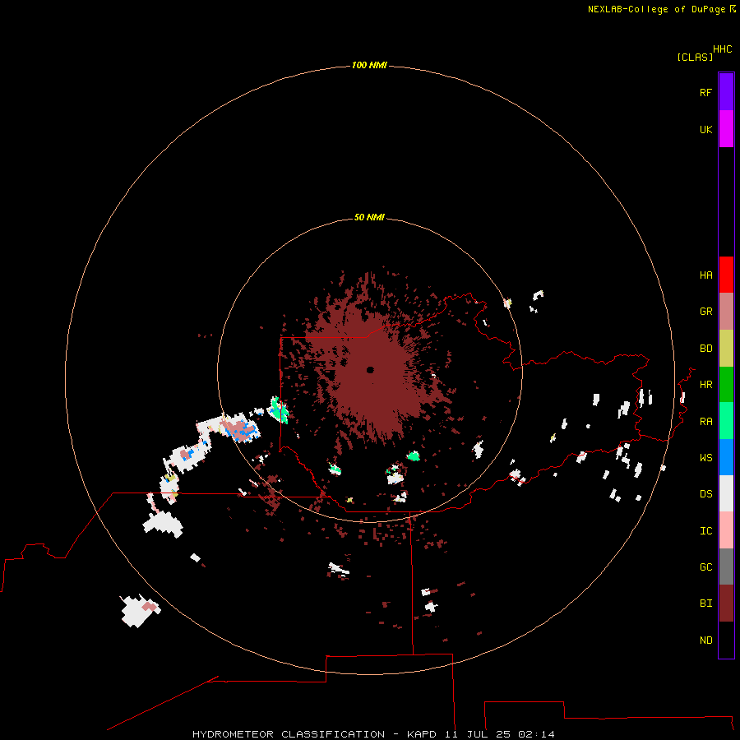This screenshot has height=740, width=740.
Task: Click the GR legend label
Action: tap(705, 312)
